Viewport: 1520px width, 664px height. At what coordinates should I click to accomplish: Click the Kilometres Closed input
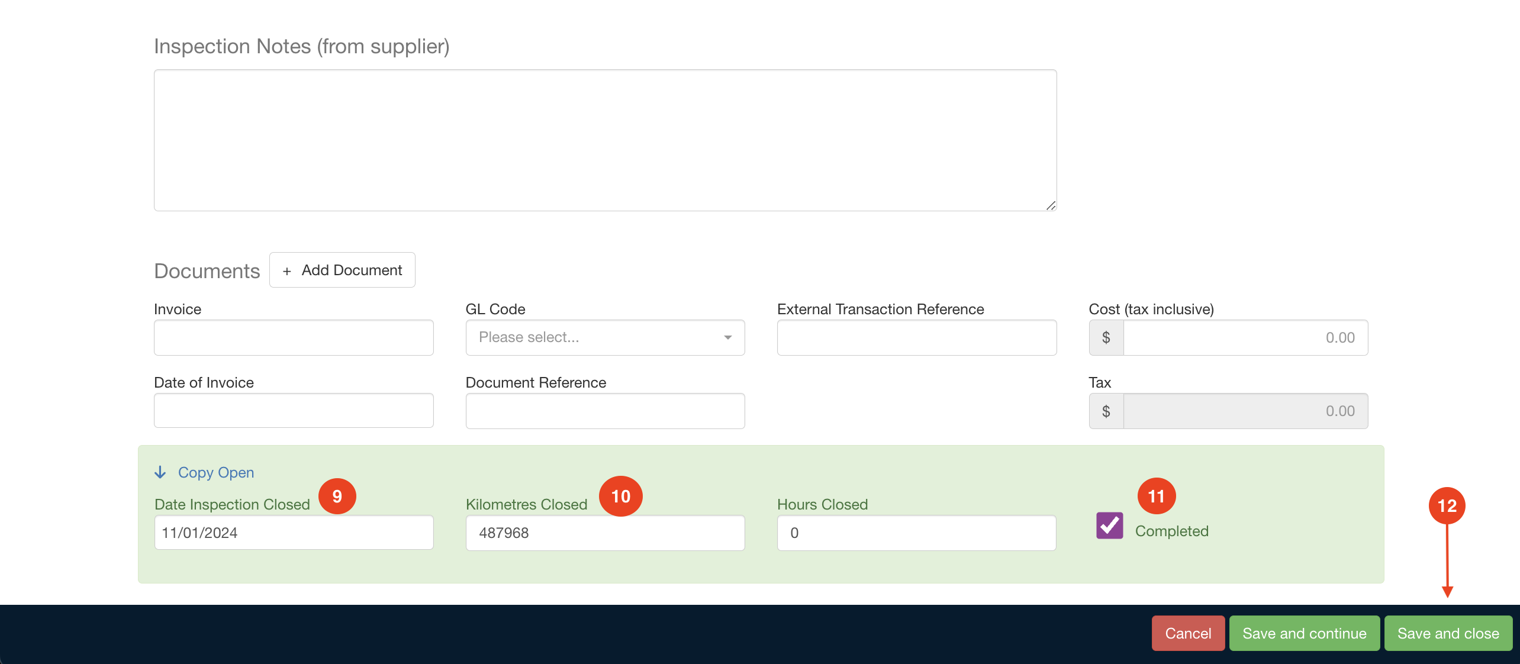click(x=605, y=533)
